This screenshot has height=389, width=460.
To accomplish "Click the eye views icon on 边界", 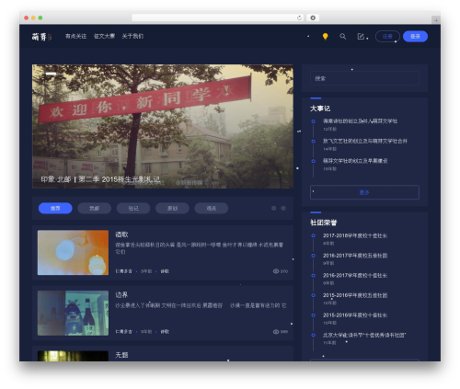I will pos(276,332).
